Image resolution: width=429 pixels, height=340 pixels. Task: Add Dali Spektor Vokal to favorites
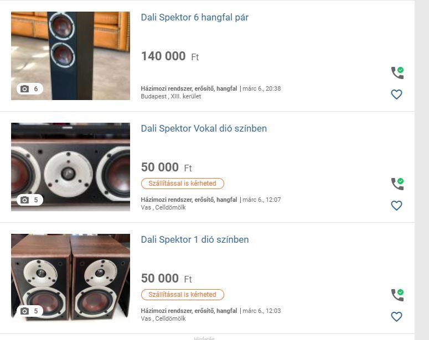(396, 206)
